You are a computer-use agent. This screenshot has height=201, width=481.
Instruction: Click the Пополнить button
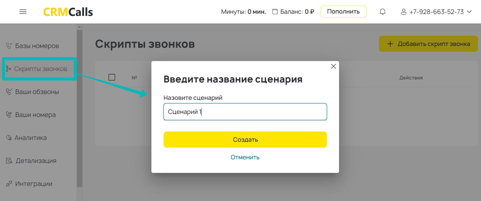[343, 12]
